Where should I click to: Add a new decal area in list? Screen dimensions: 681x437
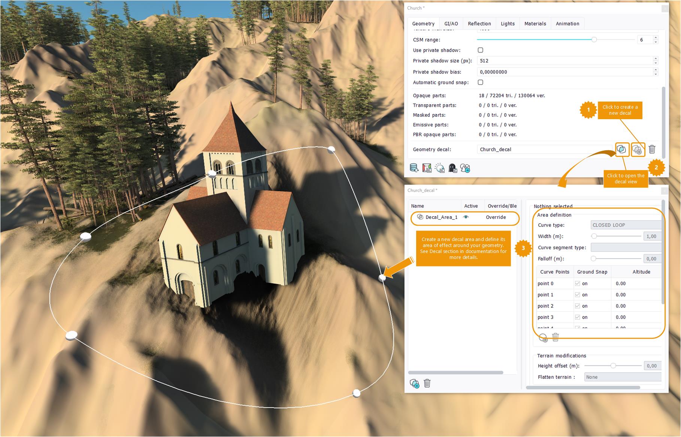point(414,383)
